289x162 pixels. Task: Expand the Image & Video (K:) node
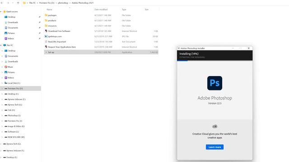tap(2, 126)
